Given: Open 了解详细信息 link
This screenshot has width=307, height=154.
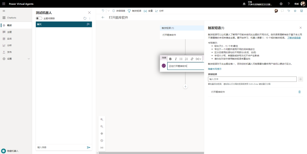Looking at the screenshot, I should tap(294, 38).
